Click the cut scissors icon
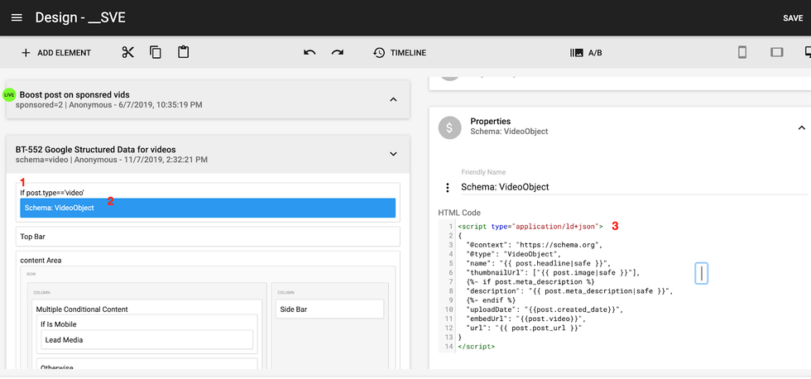Image resolution: width=811 pixels, height=379 pixels. click(127, 52)
